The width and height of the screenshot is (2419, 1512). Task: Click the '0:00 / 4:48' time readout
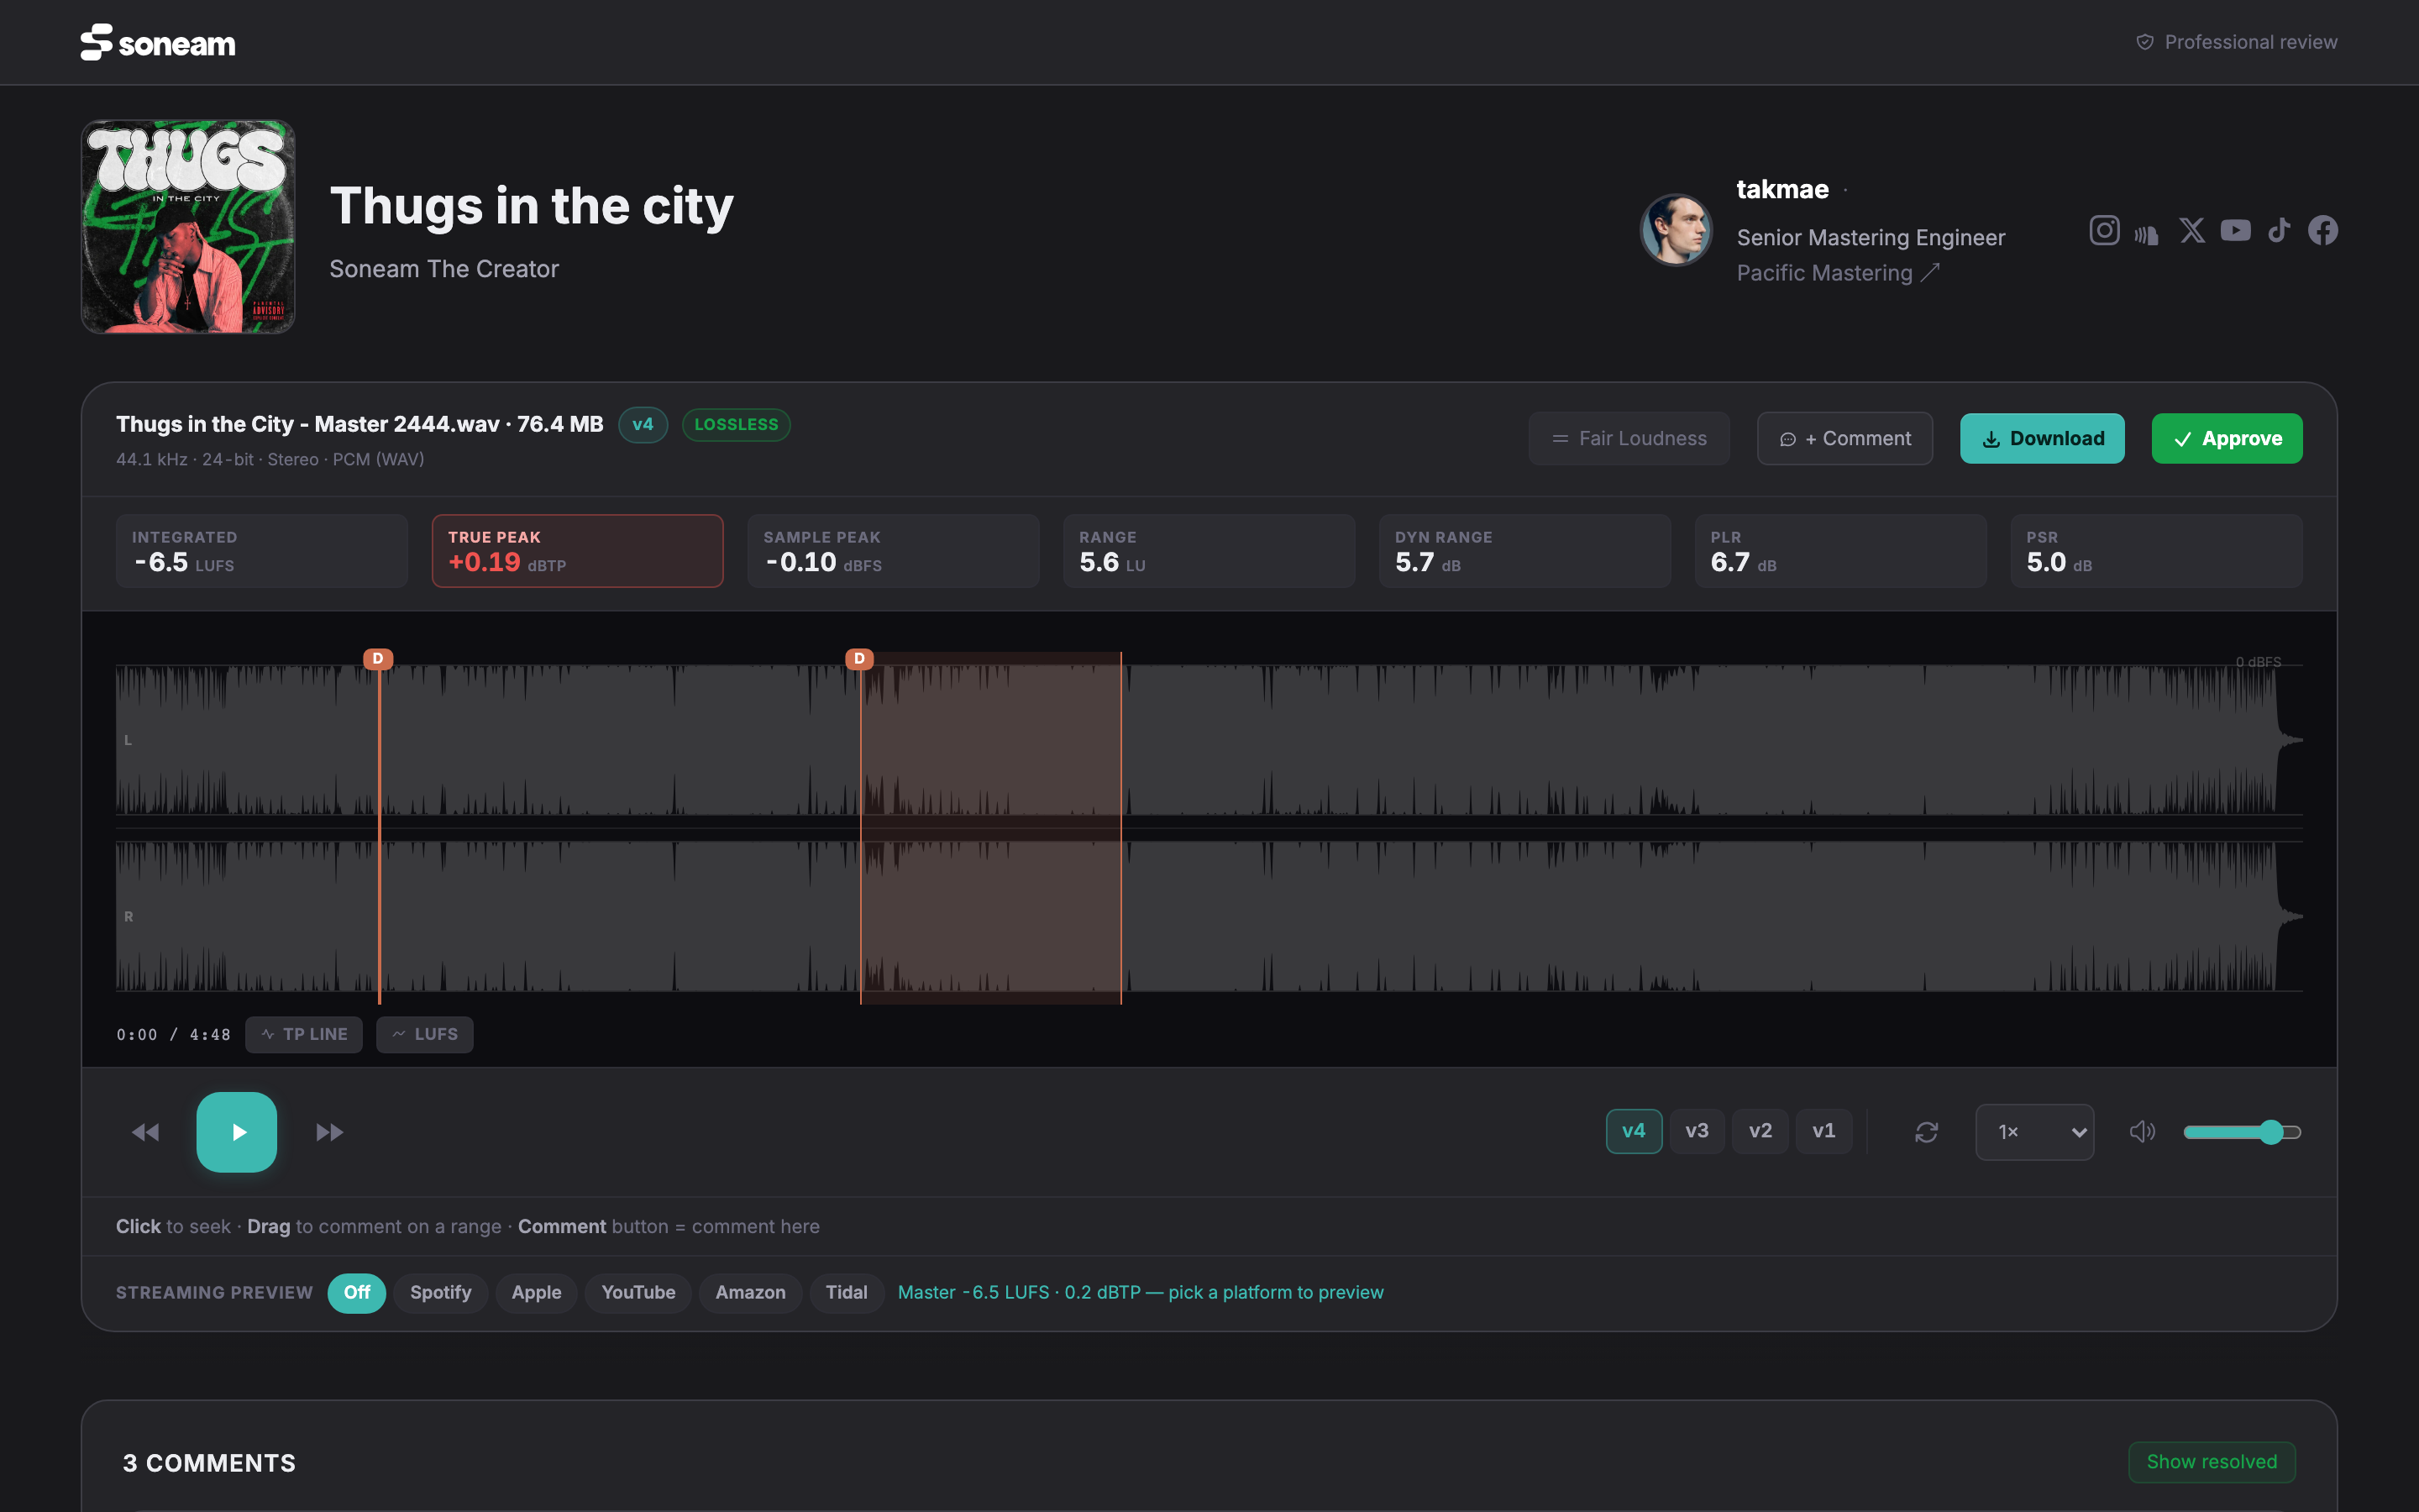[x=173, y=1035]
